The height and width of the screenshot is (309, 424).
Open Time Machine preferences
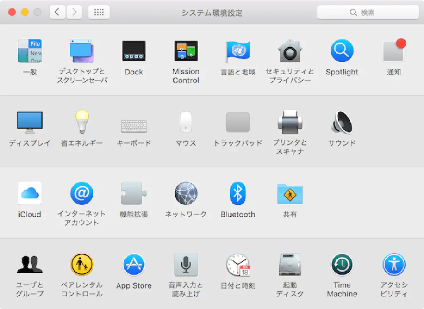coord(342,265)
